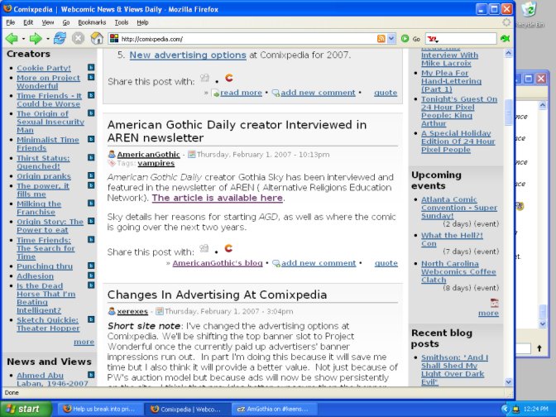Open the New advertising options link

[x=188, y=55]
